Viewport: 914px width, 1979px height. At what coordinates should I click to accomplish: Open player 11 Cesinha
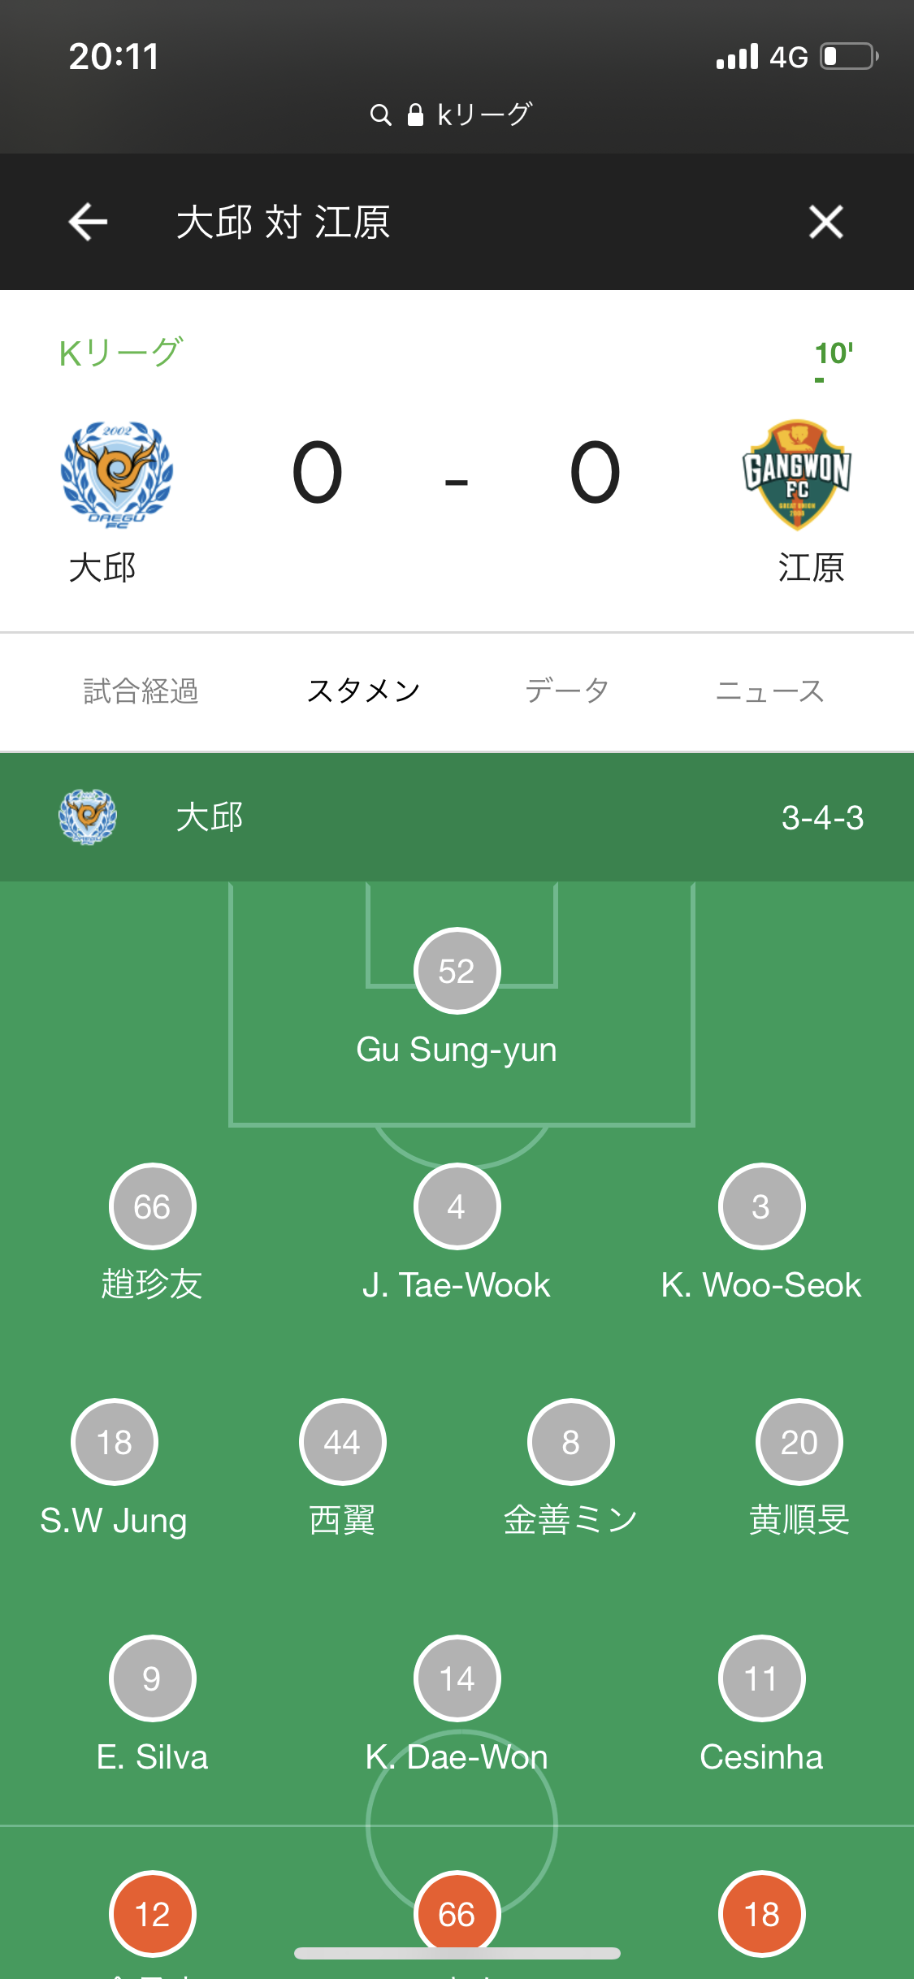[761, 1678]
